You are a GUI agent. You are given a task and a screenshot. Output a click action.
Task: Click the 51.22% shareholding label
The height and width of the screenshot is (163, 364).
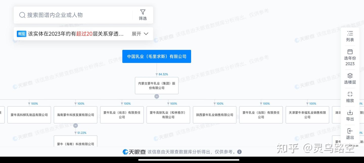tap(82, 133)
